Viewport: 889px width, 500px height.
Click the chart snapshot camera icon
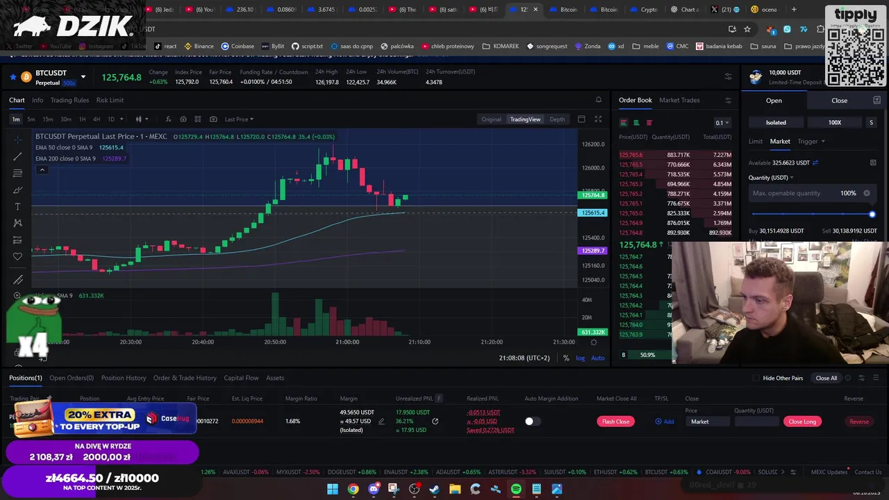[213, 119]
